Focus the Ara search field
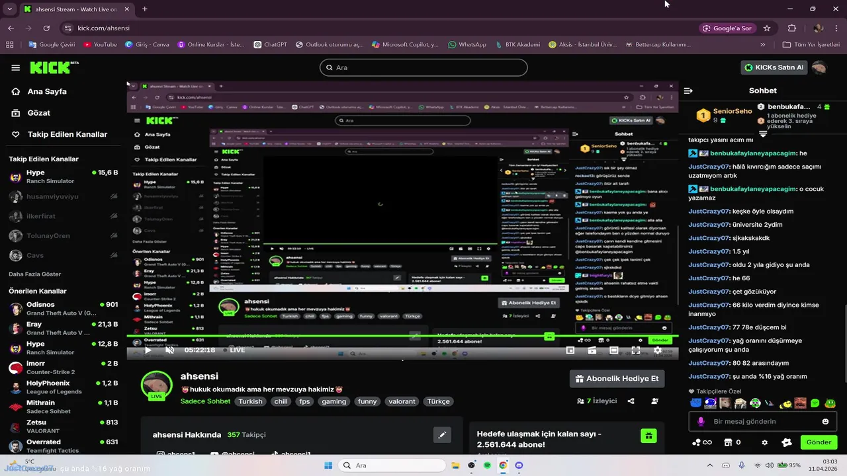 point(423,67)
